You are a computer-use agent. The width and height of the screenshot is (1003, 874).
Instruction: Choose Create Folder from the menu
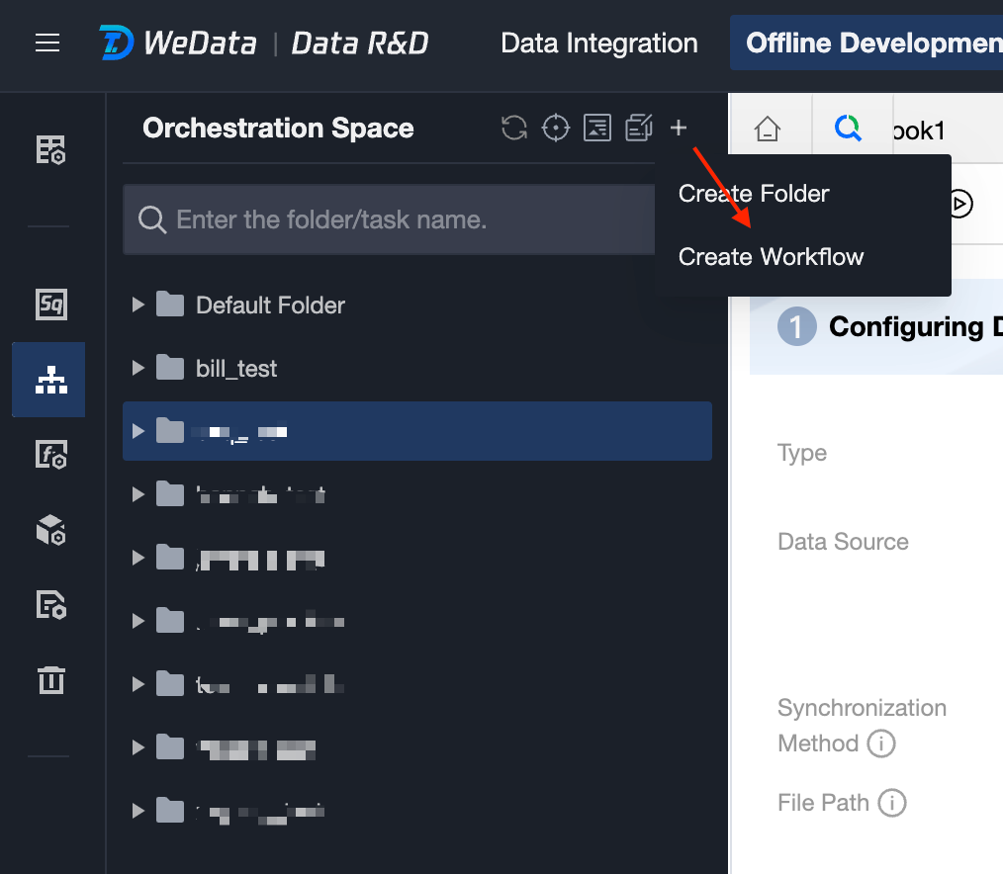coord(754,194)
